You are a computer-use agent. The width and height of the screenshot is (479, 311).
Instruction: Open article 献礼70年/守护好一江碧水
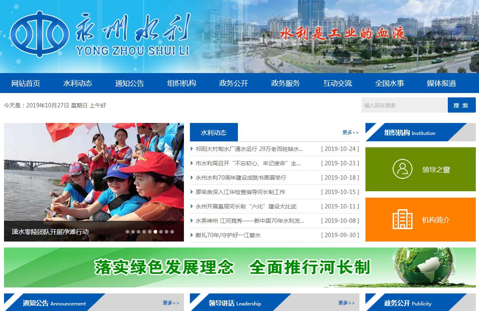tap(228, 235)
